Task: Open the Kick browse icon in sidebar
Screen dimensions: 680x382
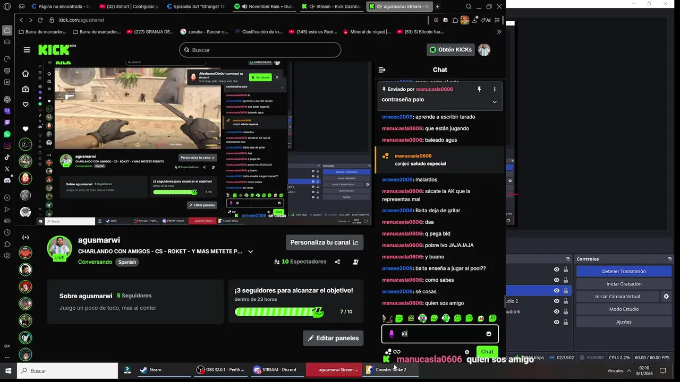Action: [x=25, y=89]
